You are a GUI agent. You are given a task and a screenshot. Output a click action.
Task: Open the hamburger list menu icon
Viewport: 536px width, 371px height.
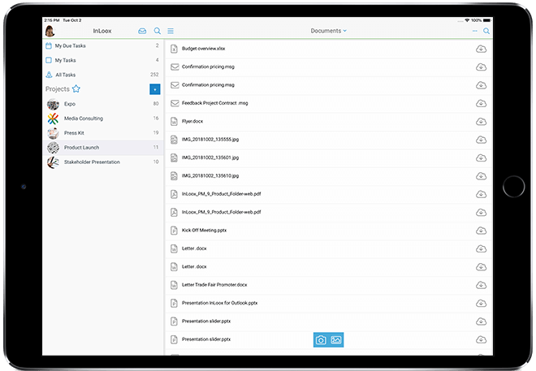tap(171, 31)
